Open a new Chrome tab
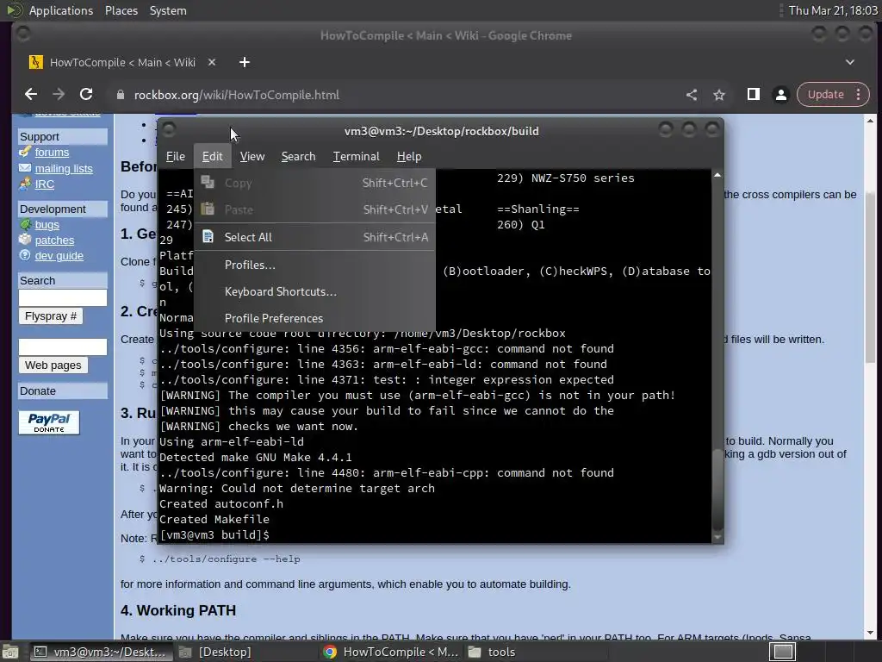882x662 pixels. [244, 62]
